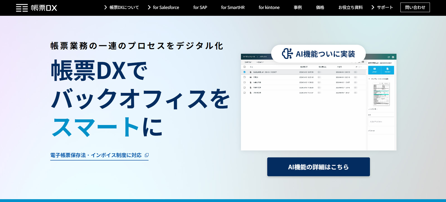Open the for SAP page
This screenshot has height=202, width=446.
point(200,8)
